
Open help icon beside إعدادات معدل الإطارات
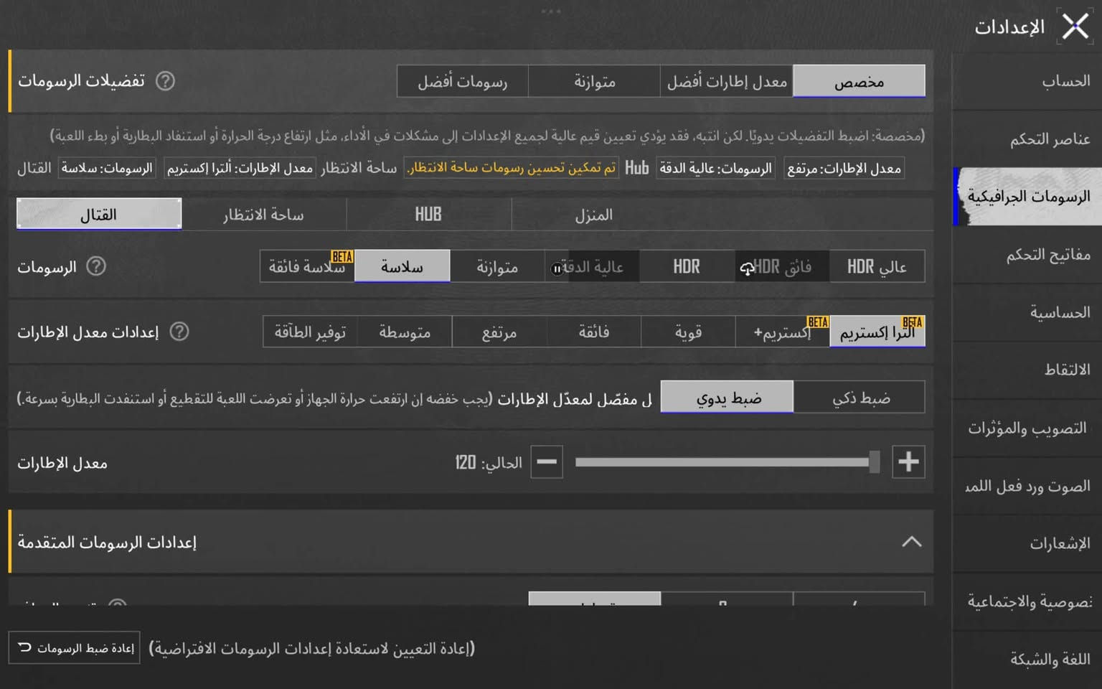click(x=179, y=332)
